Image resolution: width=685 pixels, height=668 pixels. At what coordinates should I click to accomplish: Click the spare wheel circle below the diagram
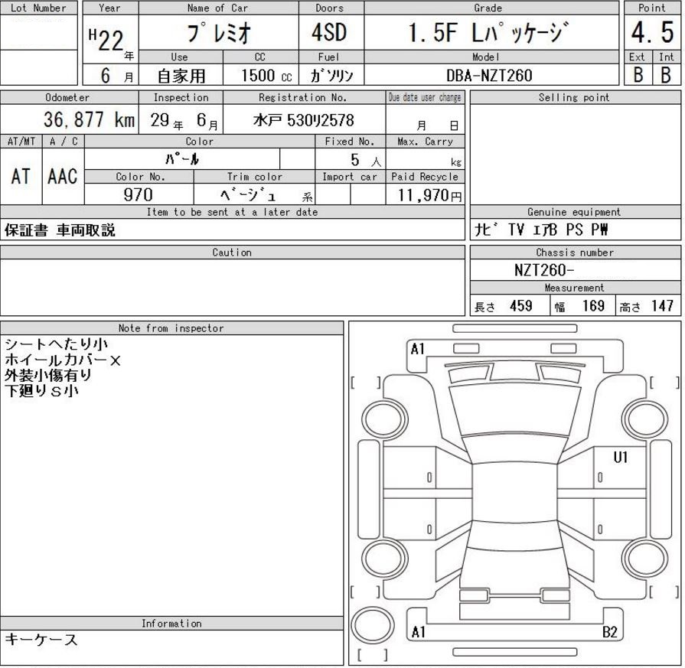[x=373, y=625]
